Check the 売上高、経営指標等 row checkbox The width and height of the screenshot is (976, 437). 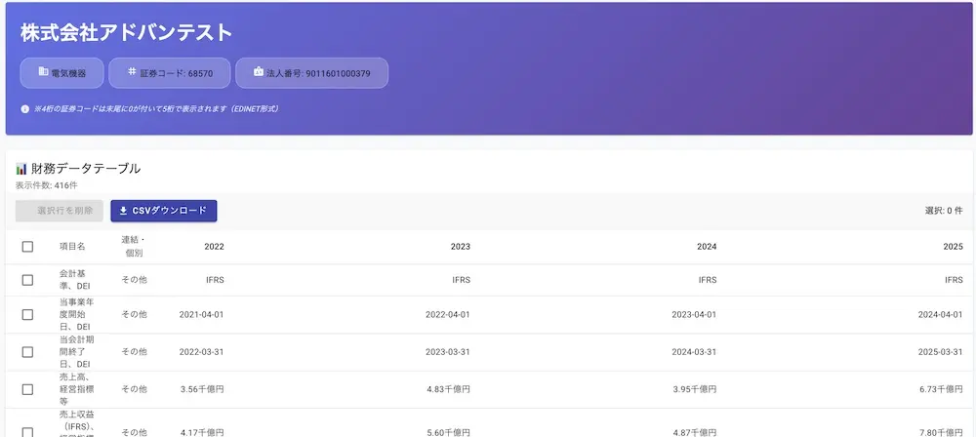click(27, 389)
